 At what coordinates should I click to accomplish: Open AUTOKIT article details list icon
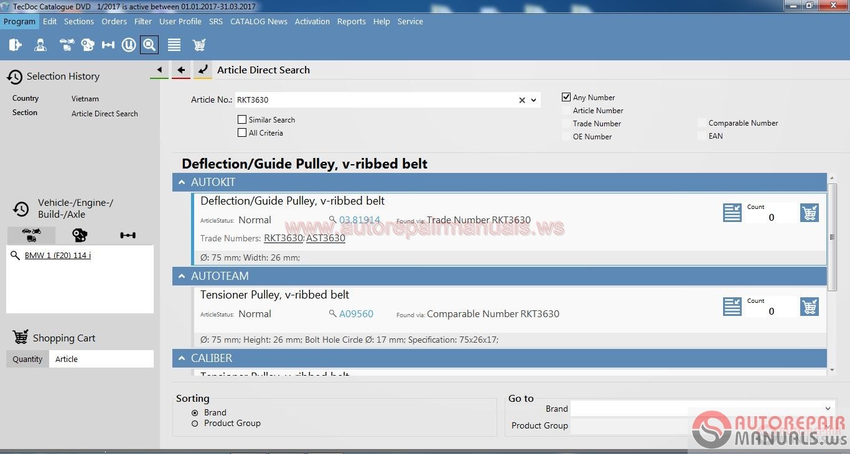coord(732,213)
